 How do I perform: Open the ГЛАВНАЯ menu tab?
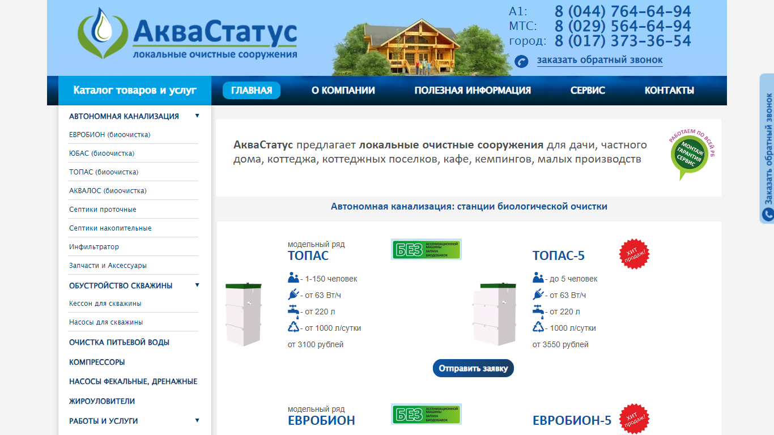click(252, 90)
